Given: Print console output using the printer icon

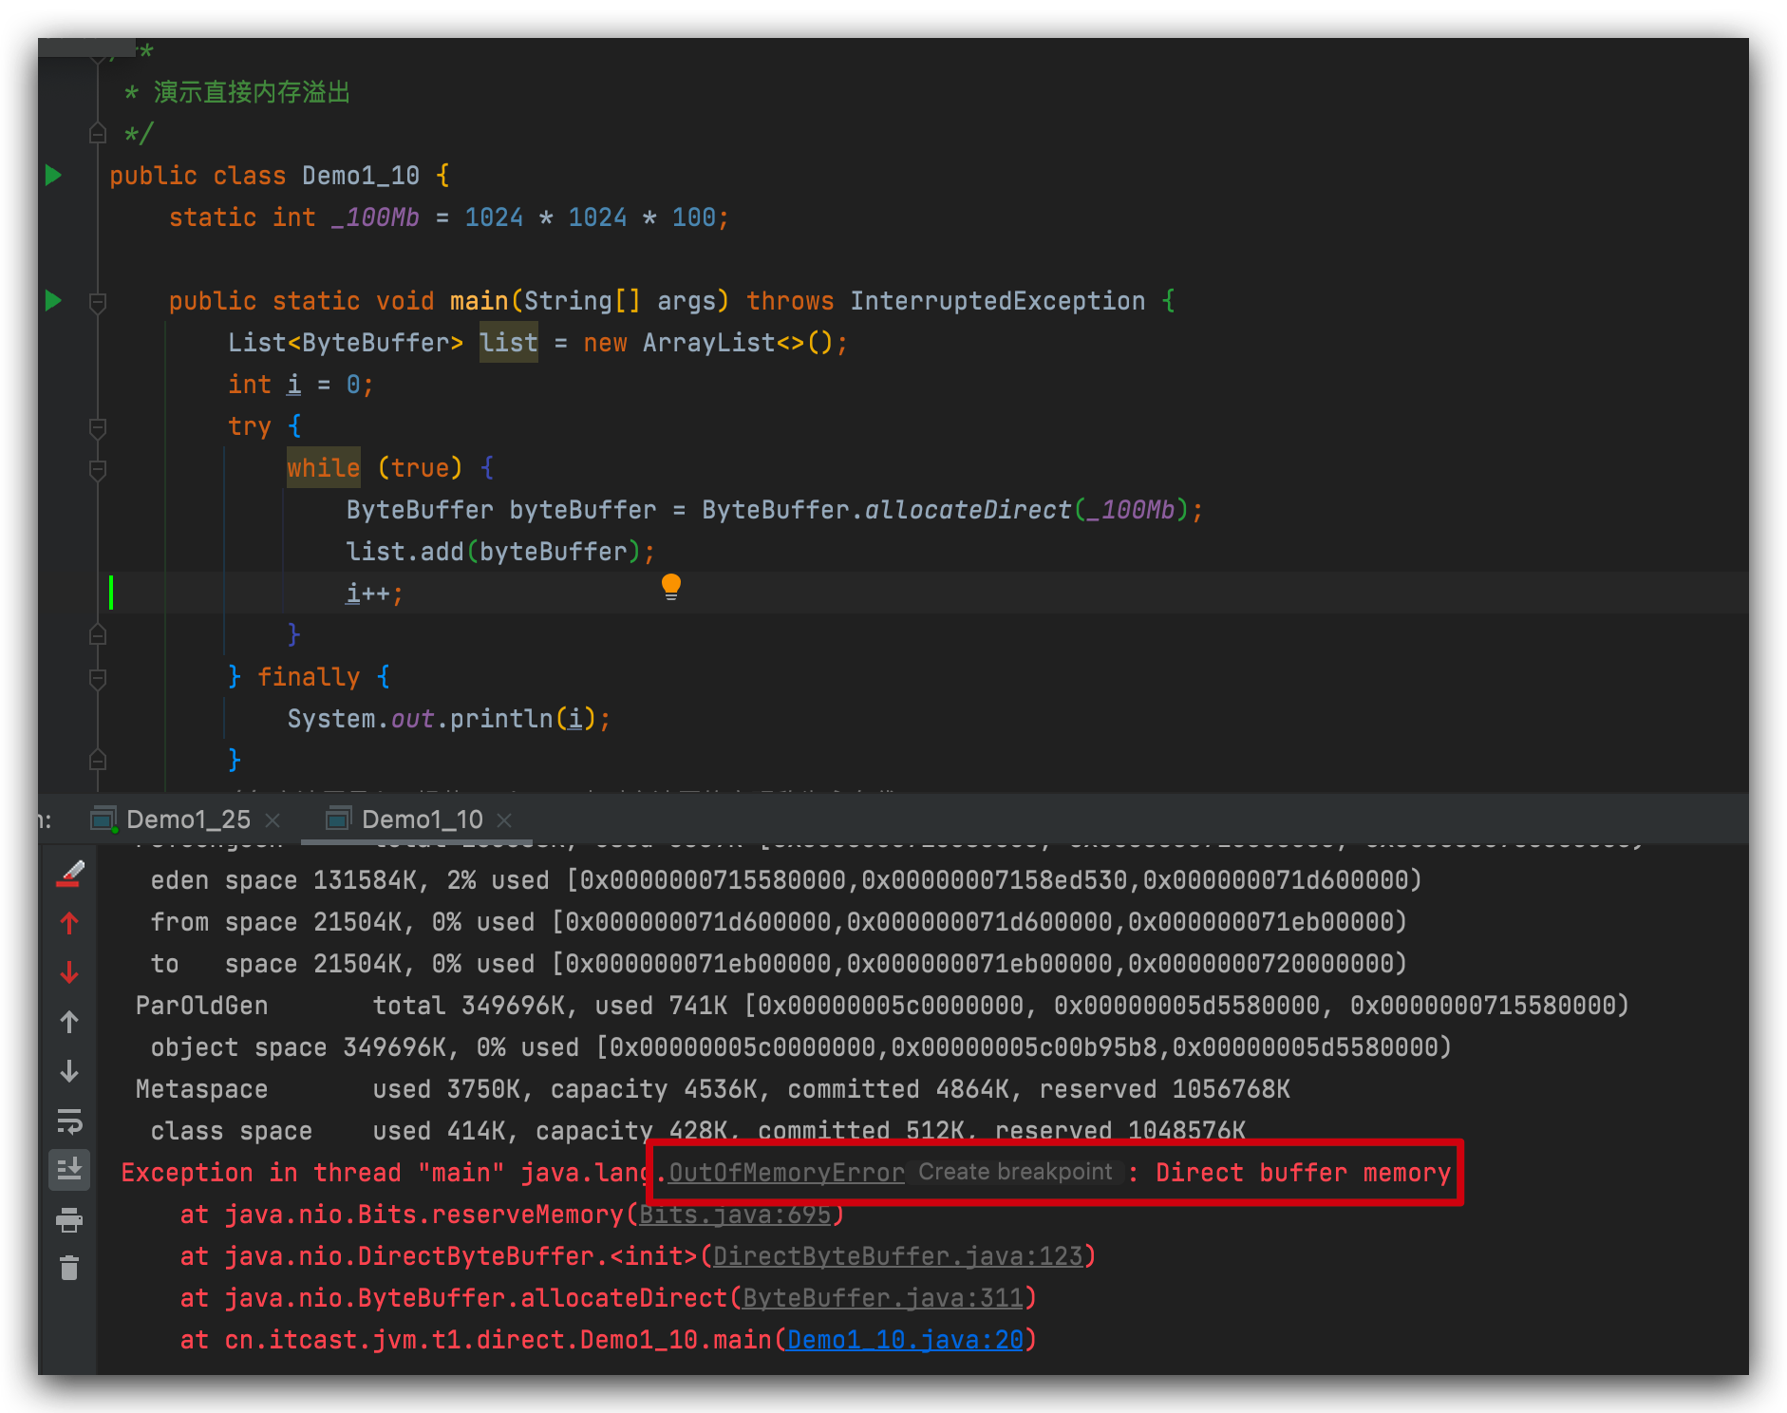Looking at the screenshot, I should (69, 1219).
